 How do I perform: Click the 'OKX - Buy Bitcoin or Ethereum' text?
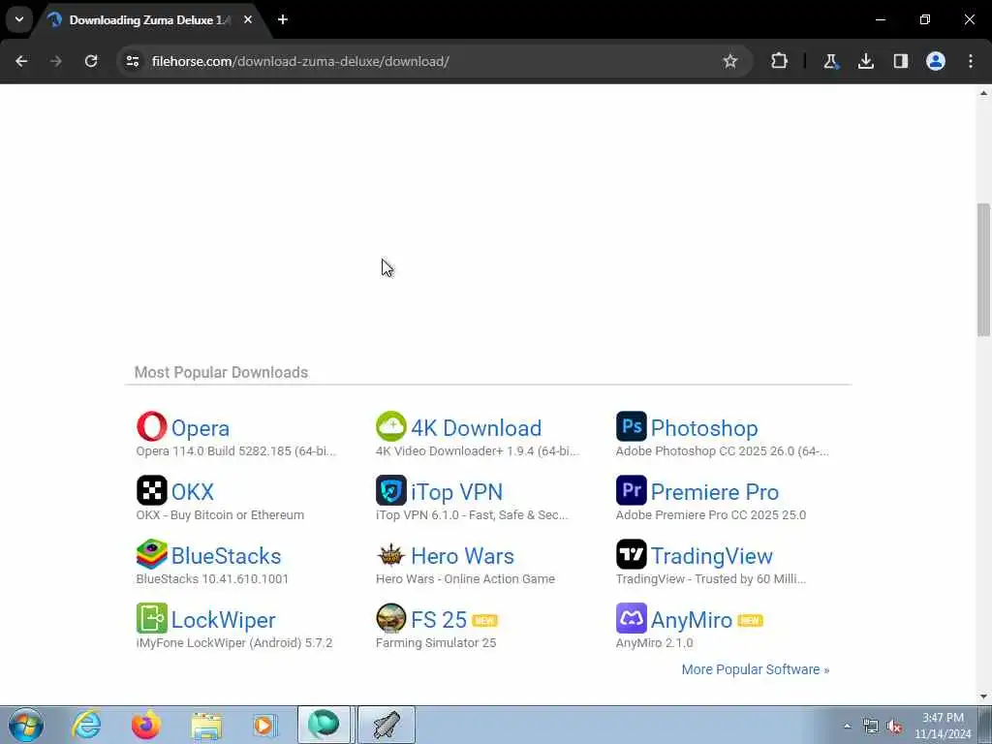(x=220, y=515)
